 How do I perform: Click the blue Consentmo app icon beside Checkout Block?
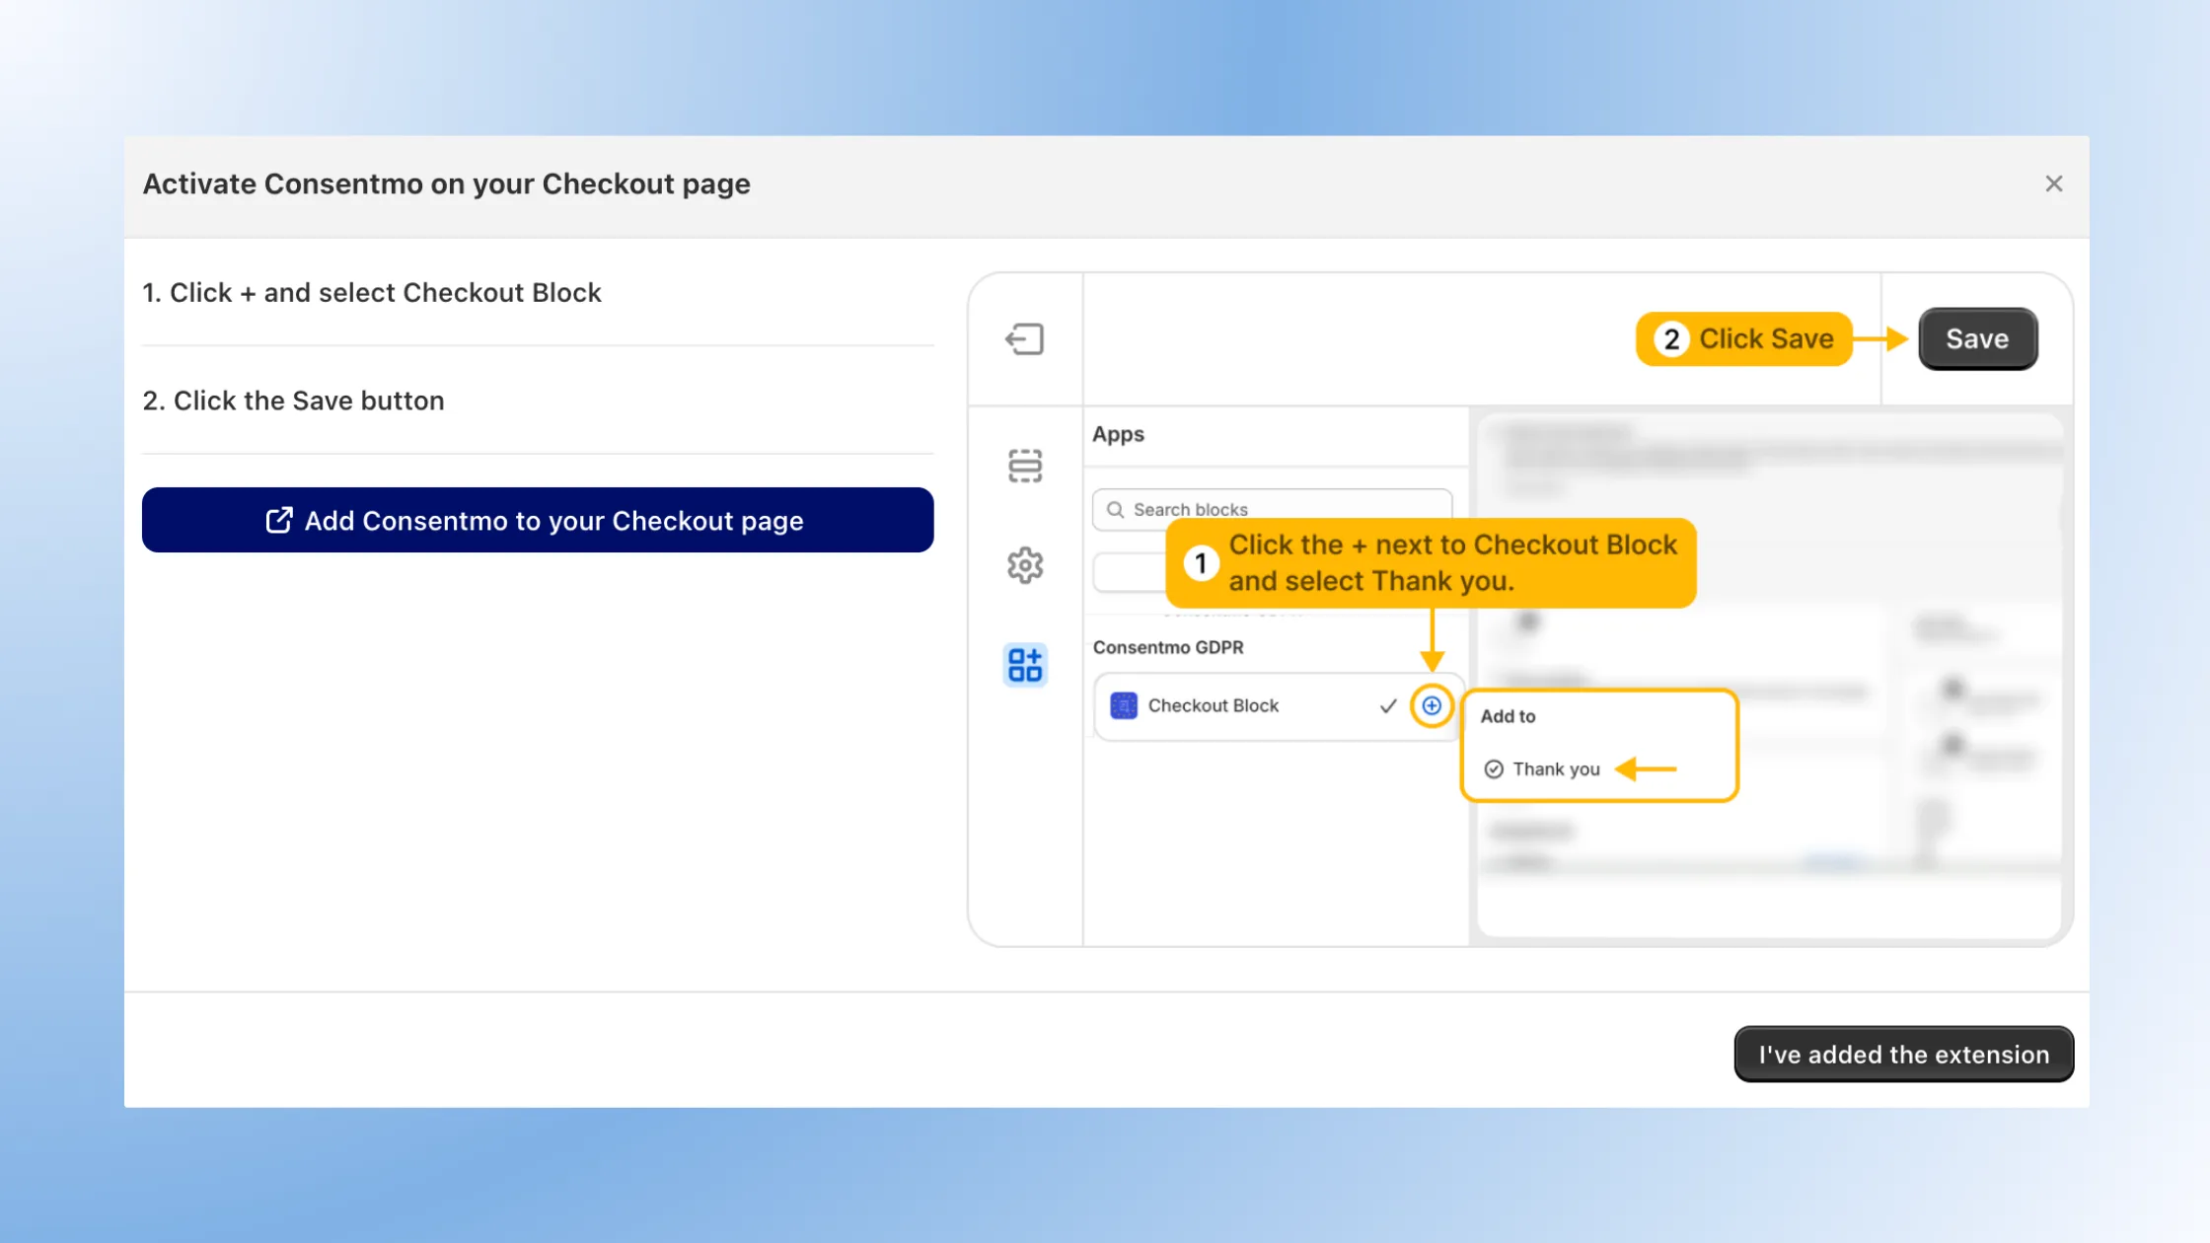(1122, 705)
